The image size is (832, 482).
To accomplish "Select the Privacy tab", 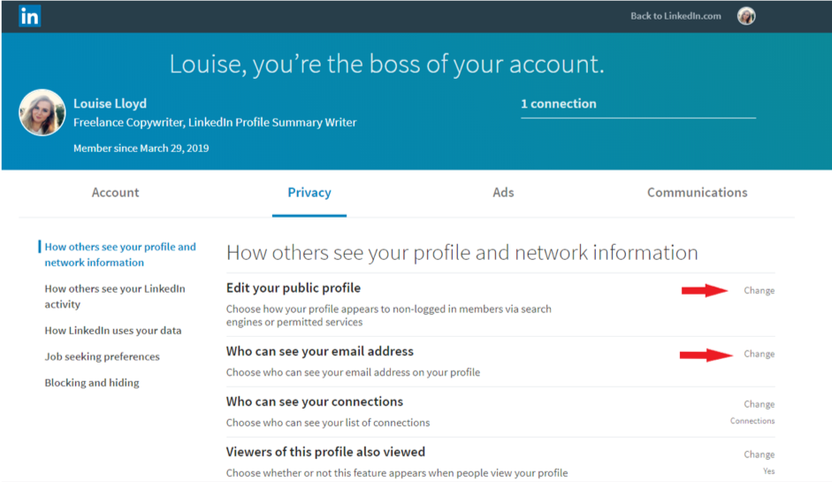I will 309,193.
